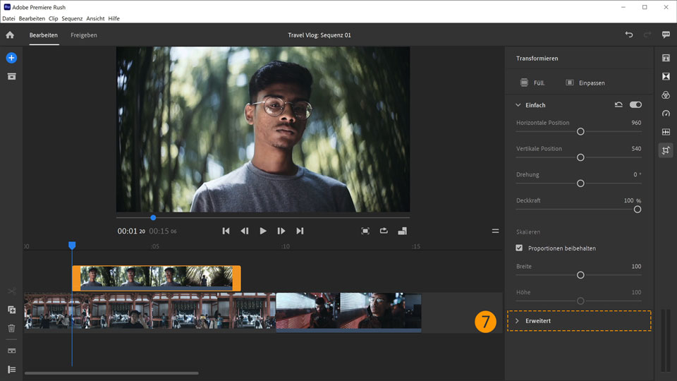Click the Füll. scaling button
The width and height of the screenshot is (677, 381).
pos(532,83)
